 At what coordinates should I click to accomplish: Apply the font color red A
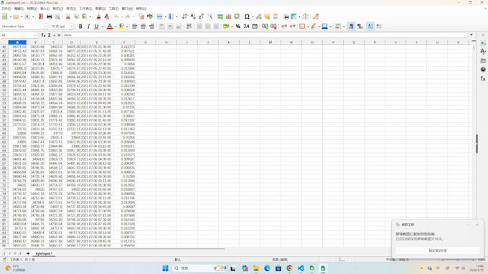tap(110, 27)
